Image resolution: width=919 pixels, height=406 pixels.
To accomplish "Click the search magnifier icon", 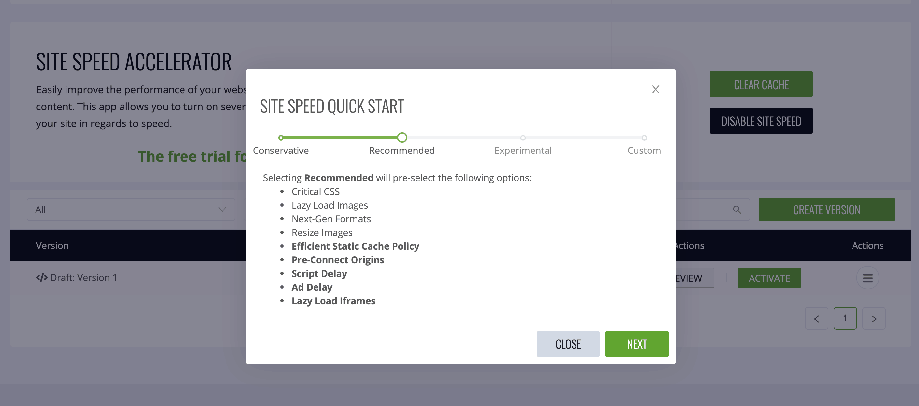I will (737, 210).
